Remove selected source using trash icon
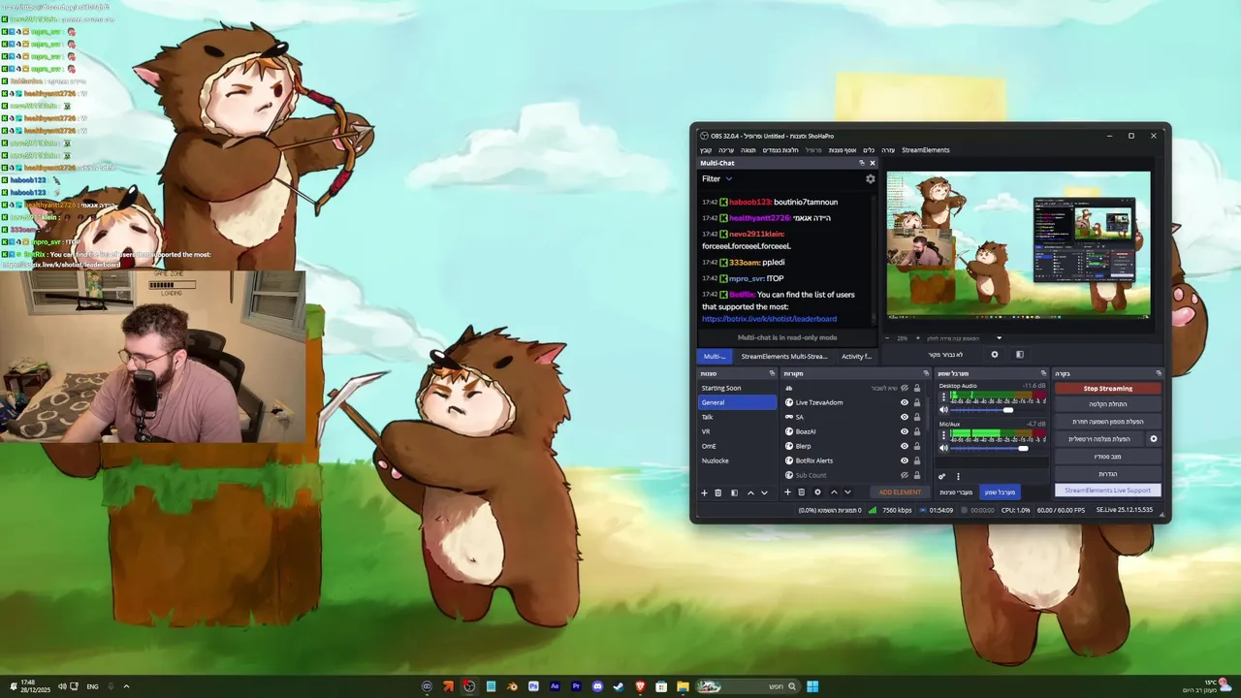Screen dimensions: 1241x698 pyautogui.click(x=801, y=492)
